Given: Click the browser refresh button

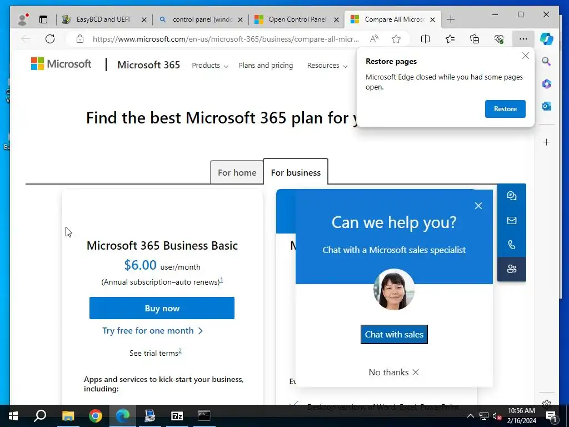Looking at the screenshot, I should coord(50,39).
